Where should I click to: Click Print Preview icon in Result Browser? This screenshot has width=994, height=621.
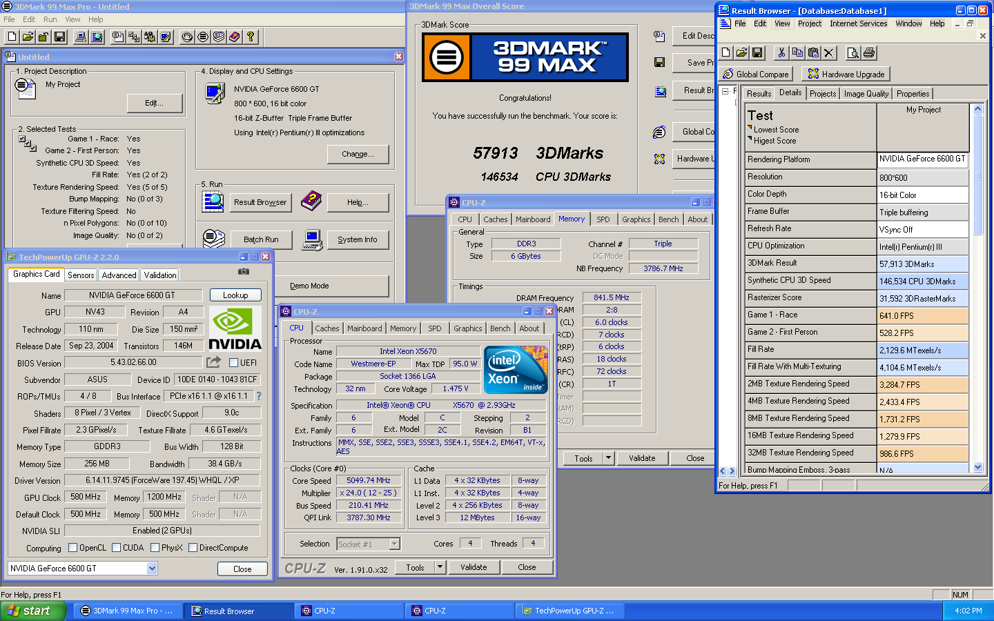click(x=853, y=52)
